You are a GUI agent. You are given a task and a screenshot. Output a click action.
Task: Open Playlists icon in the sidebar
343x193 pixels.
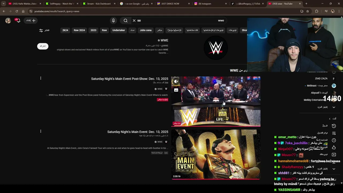tap(334, 133)
